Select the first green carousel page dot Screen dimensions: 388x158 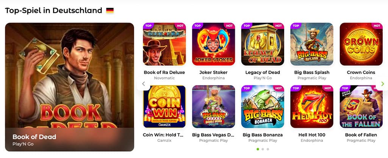(258, 149)
